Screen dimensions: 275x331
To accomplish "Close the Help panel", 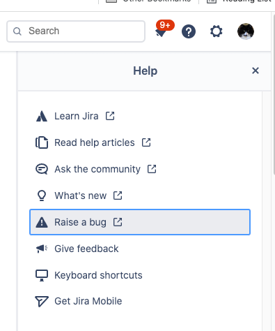I will 256,71.
